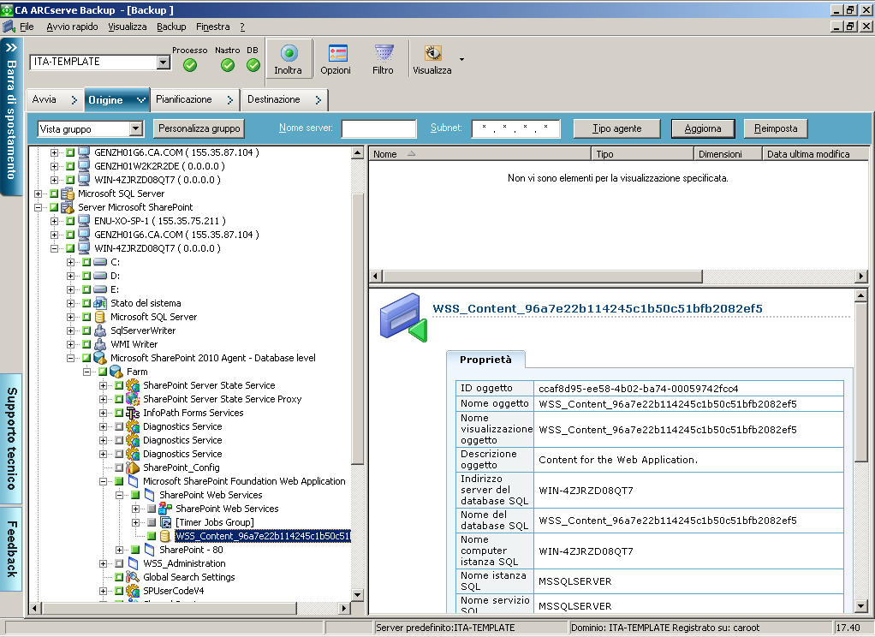The image size is (875, 637).
Task: Toggle the checkbox for drive C:
Action: (86, 262)
